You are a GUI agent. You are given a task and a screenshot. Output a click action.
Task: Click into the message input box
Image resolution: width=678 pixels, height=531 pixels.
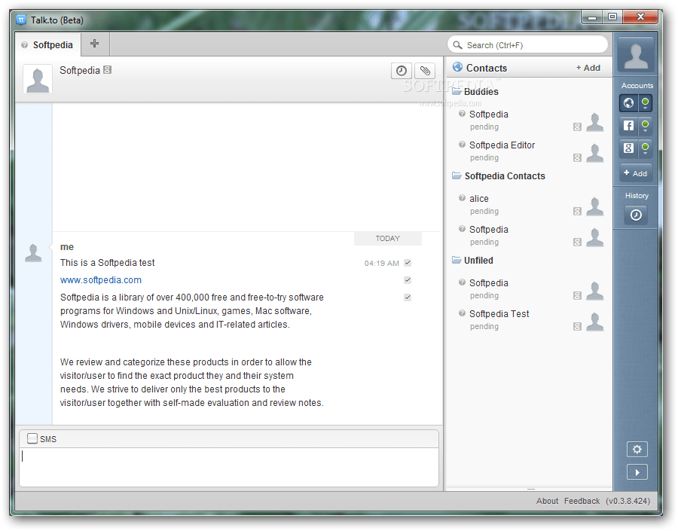pos(229,467)
